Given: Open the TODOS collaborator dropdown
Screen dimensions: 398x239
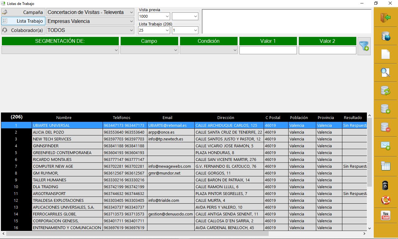Looking at the screenshot, I should coord(90,30).
